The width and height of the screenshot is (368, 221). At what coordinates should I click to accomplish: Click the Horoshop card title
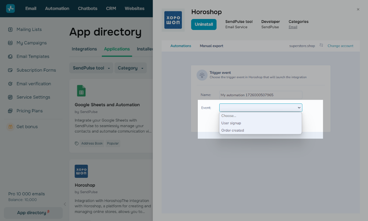(x=85, y=185)
